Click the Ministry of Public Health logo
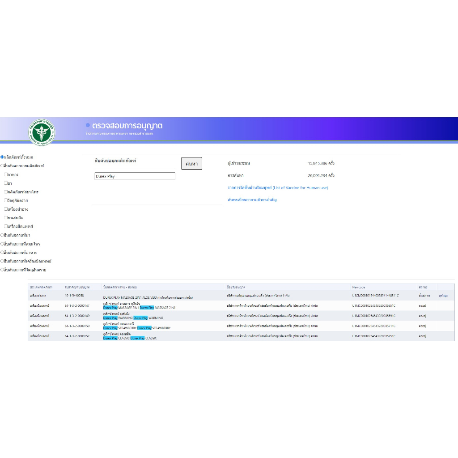458x458 pixels. click(42, 132)
